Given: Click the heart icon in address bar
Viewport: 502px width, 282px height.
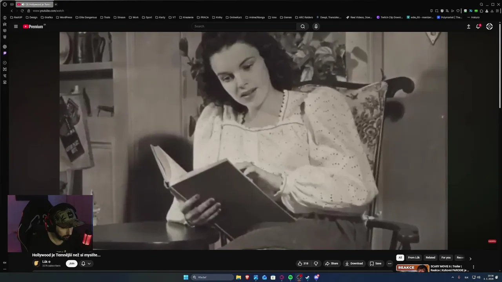Looking at the screenshot, I should click(458, 11).
